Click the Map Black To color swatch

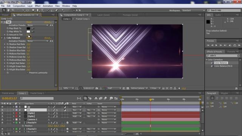[28, 28]
